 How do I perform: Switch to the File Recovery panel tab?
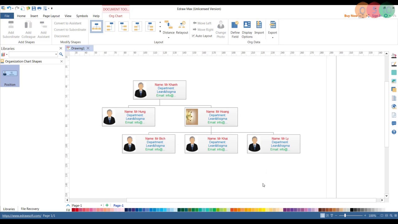30,209
